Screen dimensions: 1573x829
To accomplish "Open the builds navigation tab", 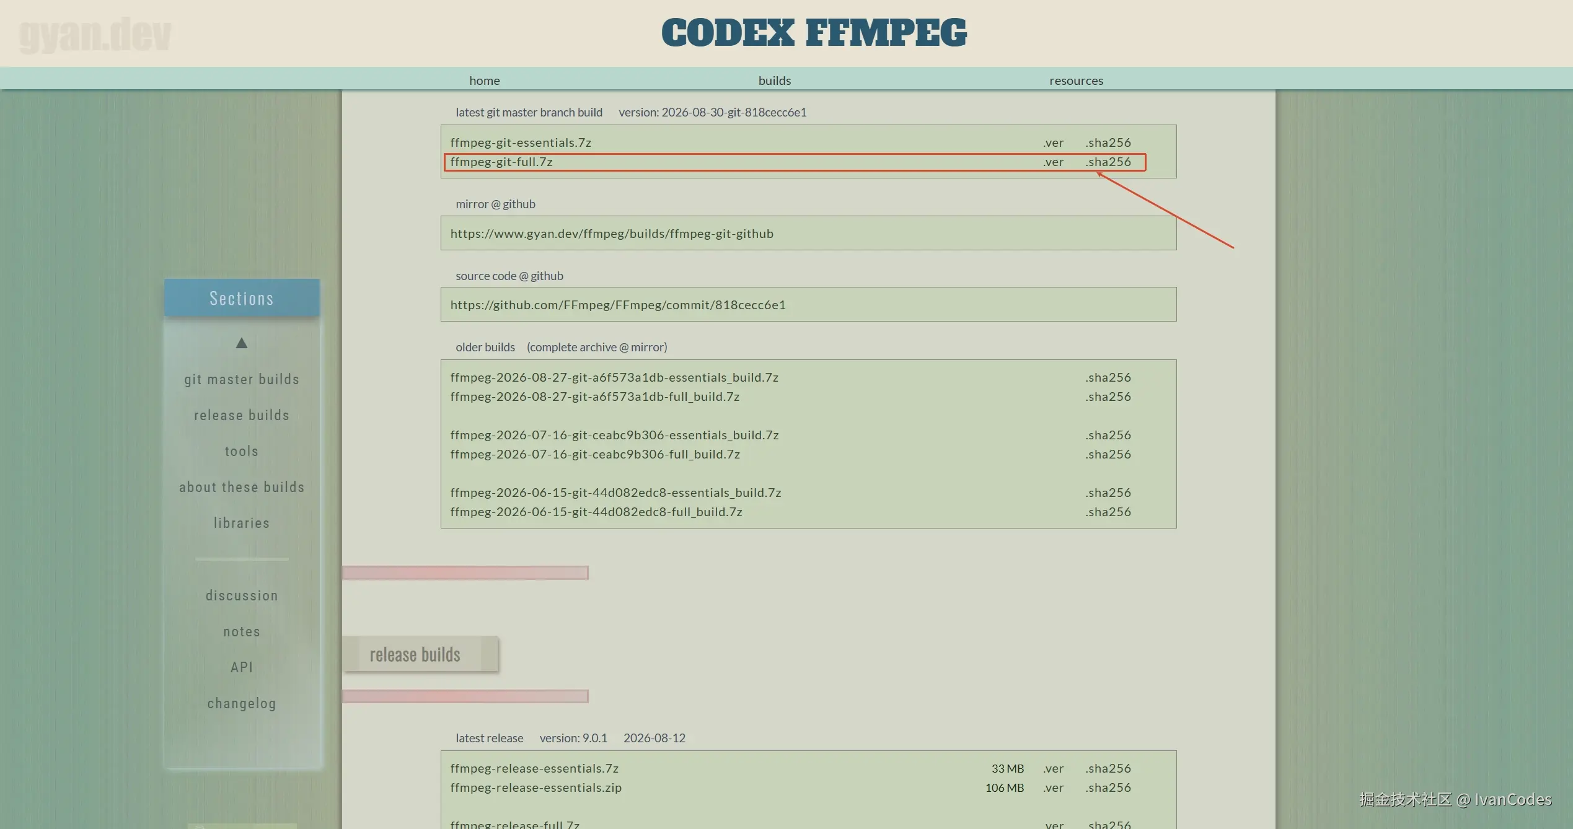I will point(775,81).
